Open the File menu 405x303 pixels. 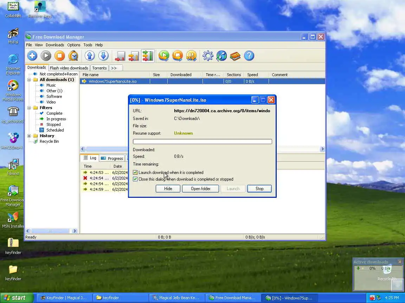pos(29,45)
